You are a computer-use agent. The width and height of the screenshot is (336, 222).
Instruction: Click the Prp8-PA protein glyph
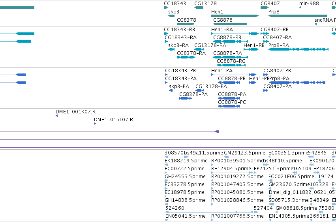coord(297,83)
